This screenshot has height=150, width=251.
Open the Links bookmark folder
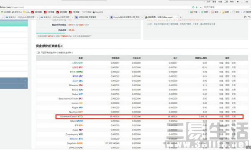(27, 12)
